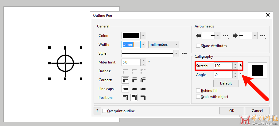279x126 pixels.
Task: Click the Default calligraphy button
Action: pos(226,83)
